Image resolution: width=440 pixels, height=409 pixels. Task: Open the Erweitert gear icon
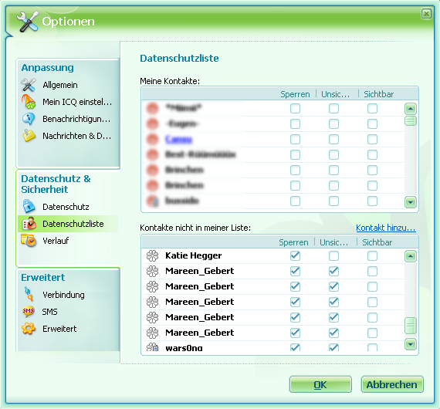[x=29, y=329]
